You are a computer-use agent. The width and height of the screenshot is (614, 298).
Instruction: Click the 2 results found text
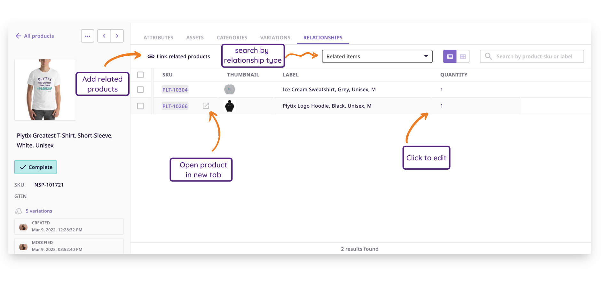click(359, 249)
